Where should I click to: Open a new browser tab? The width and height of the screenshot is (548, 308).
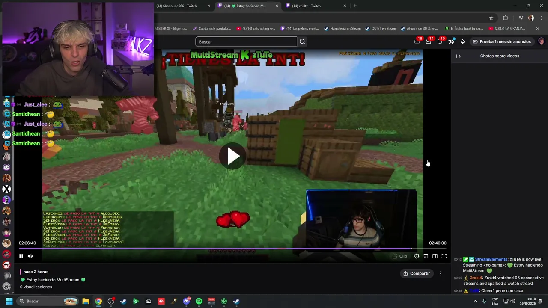(355, 6)
